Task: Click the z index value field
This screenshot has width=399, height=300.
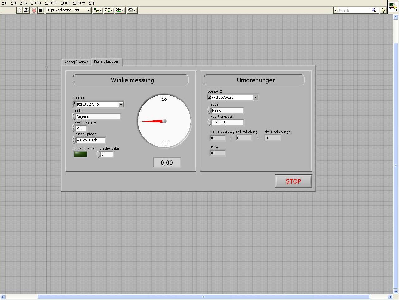Action: (x=107, y=154)
